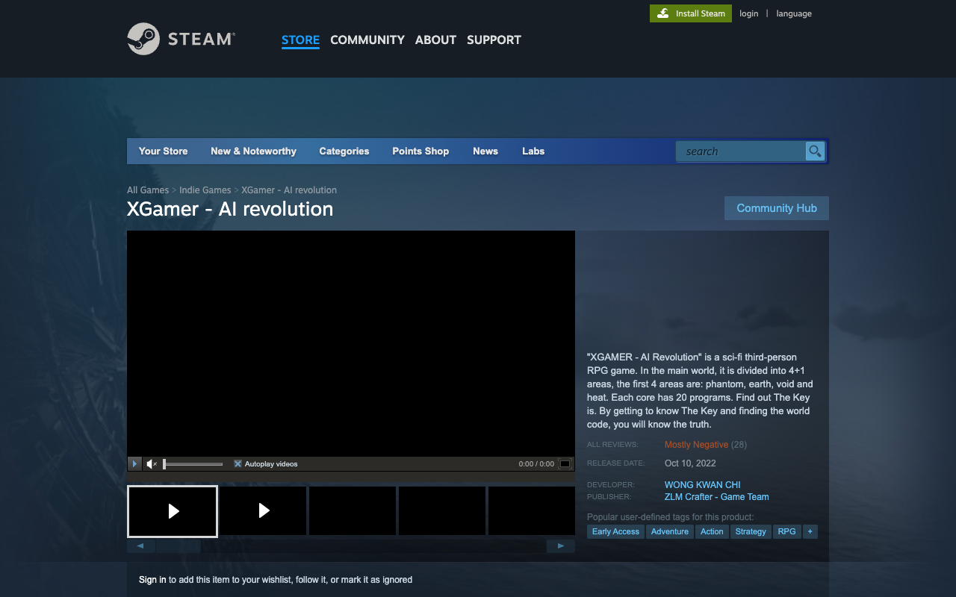Open New & Noteworthy menu
Screen dimensions: 956x597
coord(253,151)
